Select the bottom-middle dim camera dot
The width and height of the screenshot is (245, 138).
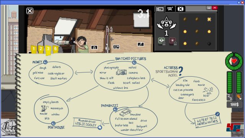click(197, 43)
